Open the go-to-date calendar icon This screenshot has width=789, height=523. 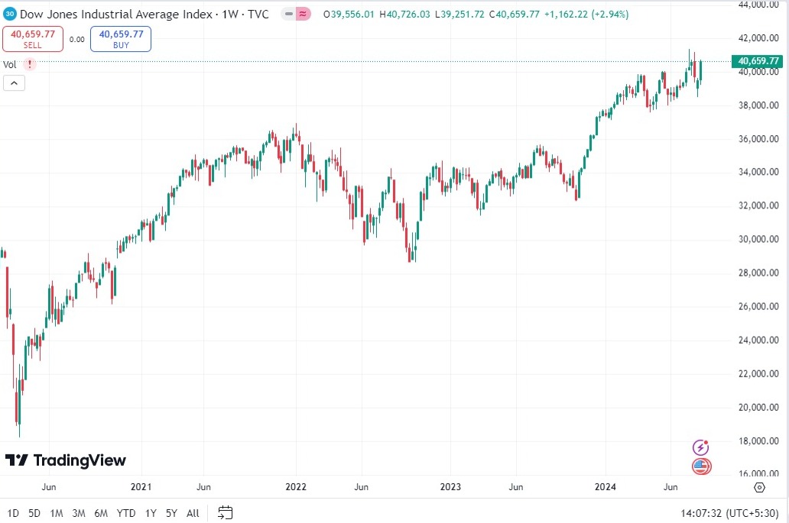[x=225, y=512]
